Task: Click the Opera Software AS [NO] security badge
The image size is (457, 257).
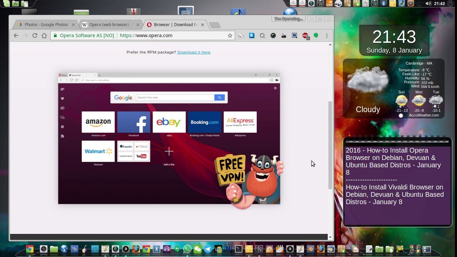Action: pyautogui.click(x=84, y=35)
